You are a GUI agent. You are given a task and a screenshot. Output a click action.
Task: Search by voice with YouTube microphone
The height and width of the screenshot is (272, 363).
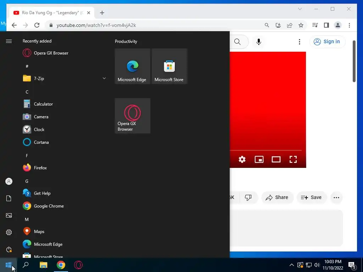click(x=259, y=42)
